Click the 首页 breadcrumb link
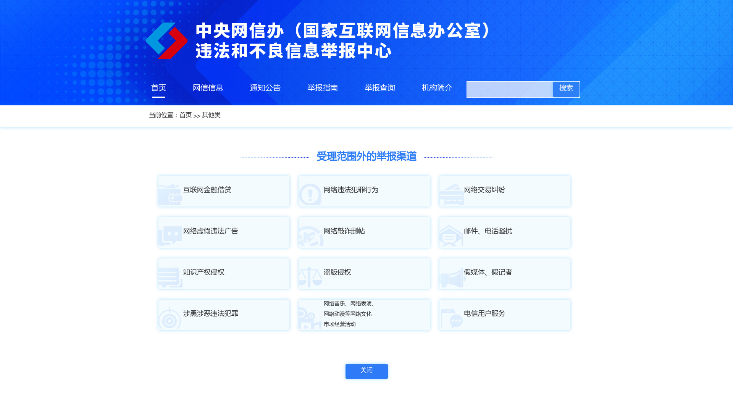This screenshot has width=733, height=397. (186, 115)
